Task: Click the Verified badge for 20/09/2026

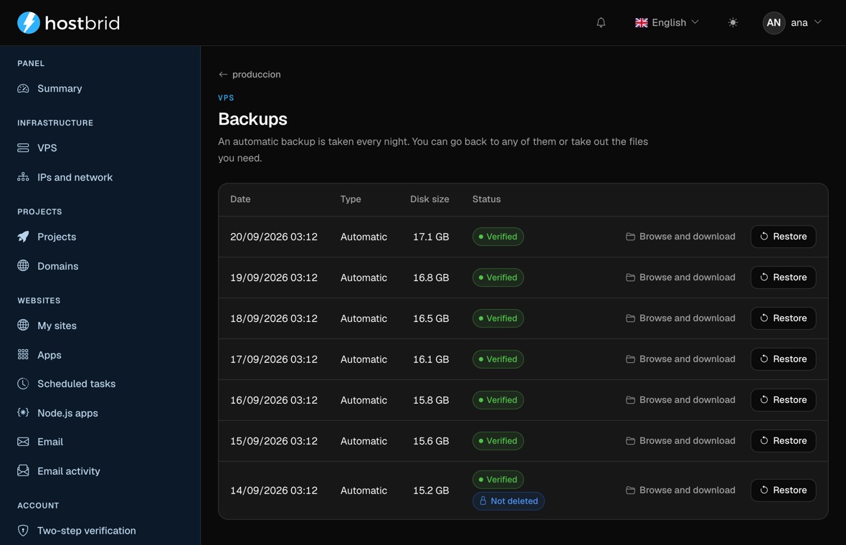Action: coord(498,237)
